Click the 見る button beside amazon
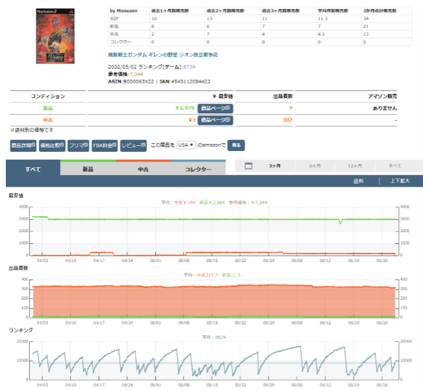Screen dimensions: 423x391 pos(236,145)
